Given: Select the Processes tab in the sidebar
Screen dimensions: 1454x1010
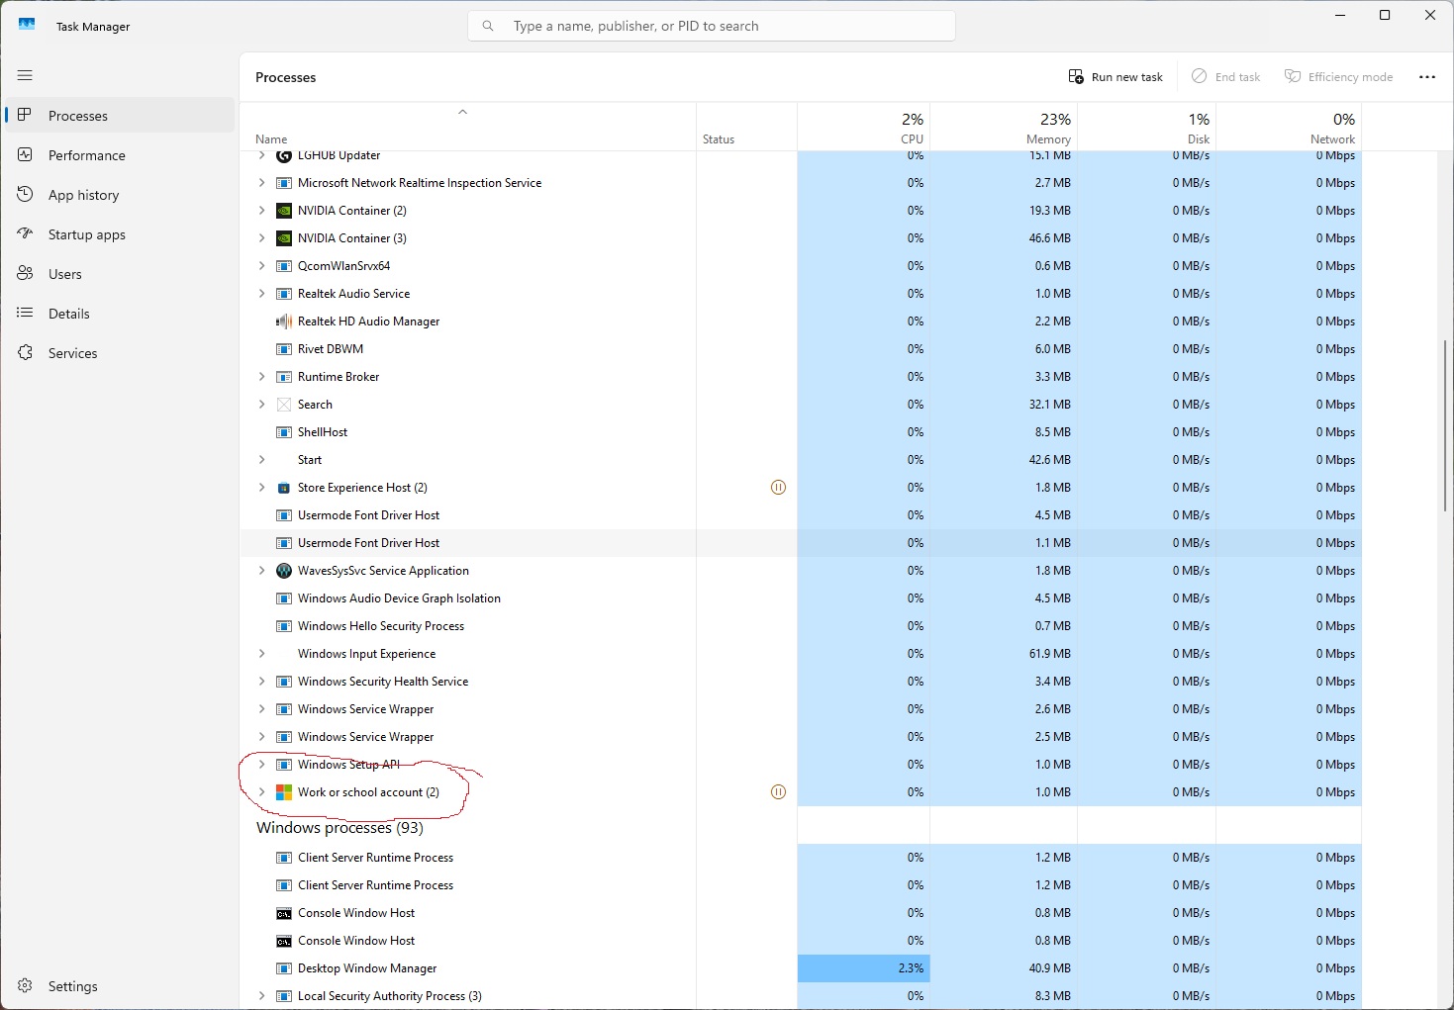Looking at the screenshot, I should tap(78, 115).
